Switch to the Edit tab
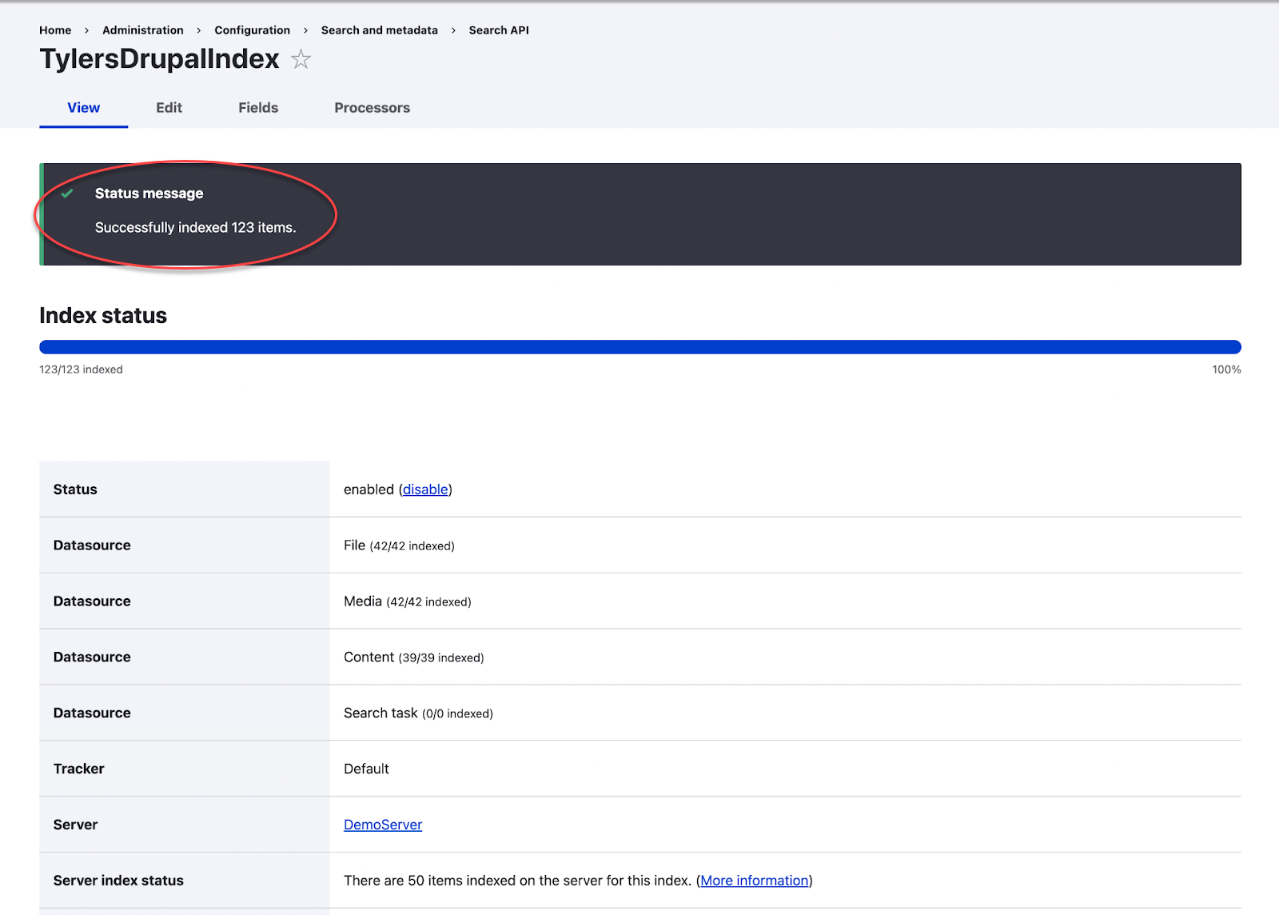This screenshot has width=1279, height=915. [x=169, y=107]
